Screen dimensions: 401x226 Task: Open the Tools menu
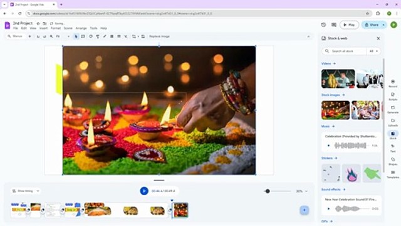click(93, 28)
